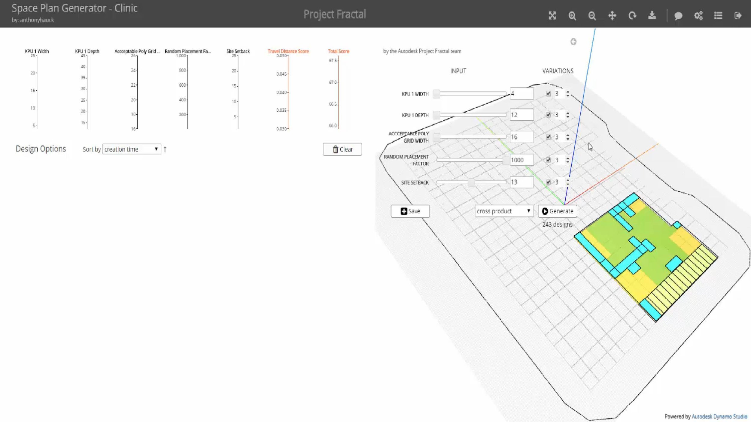
Task: Select the pan move icon
Action: coord(612,15)
